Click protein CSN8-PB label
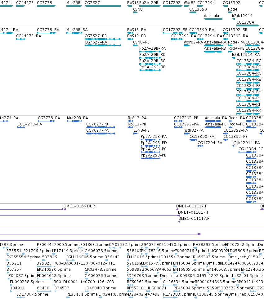This screenshot has width=264, height=299. point(141,130)
